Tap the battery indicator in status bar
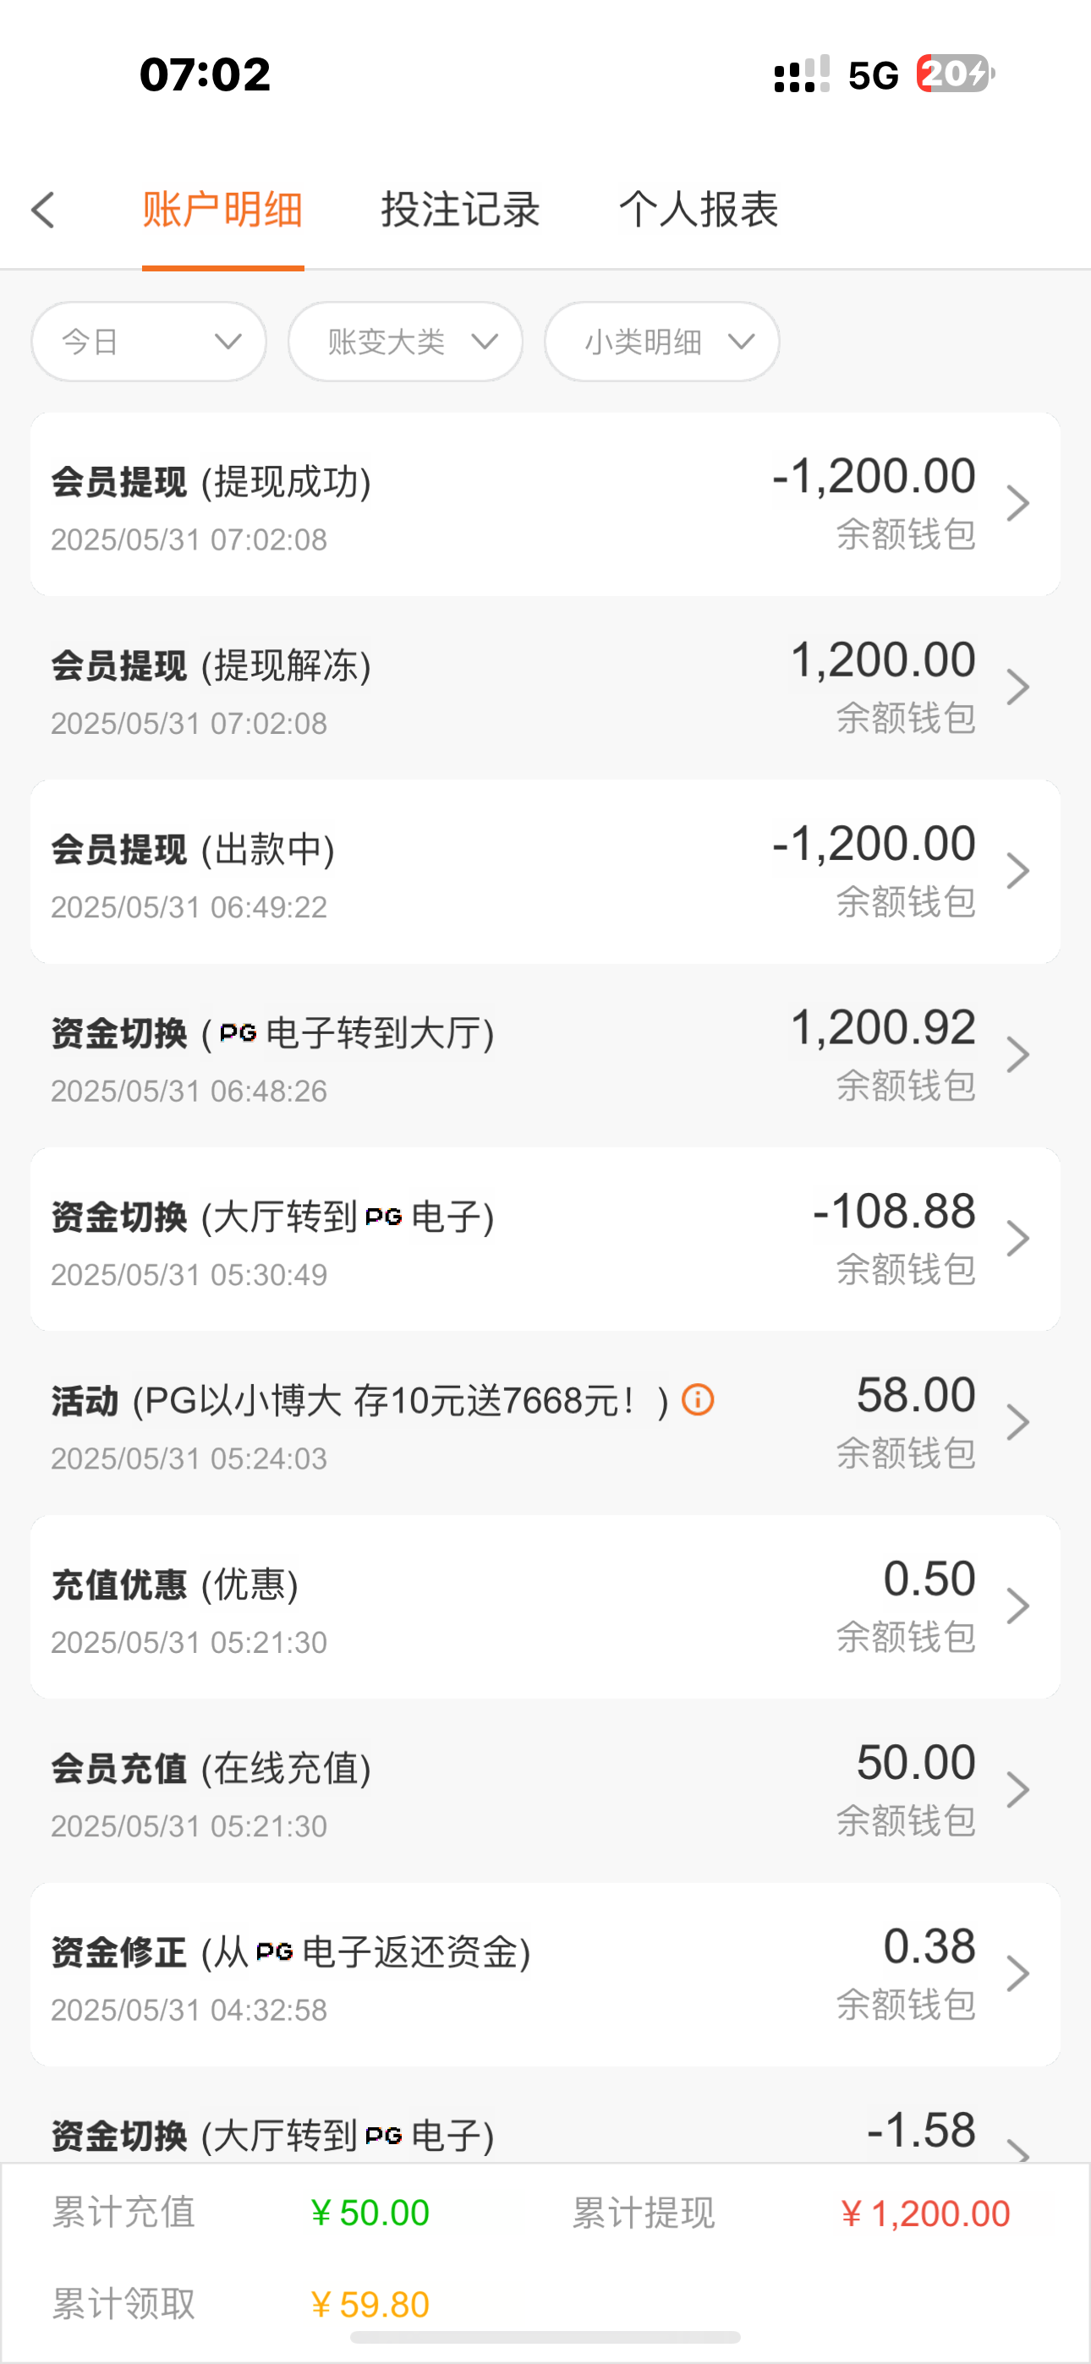 coord(954,74)
